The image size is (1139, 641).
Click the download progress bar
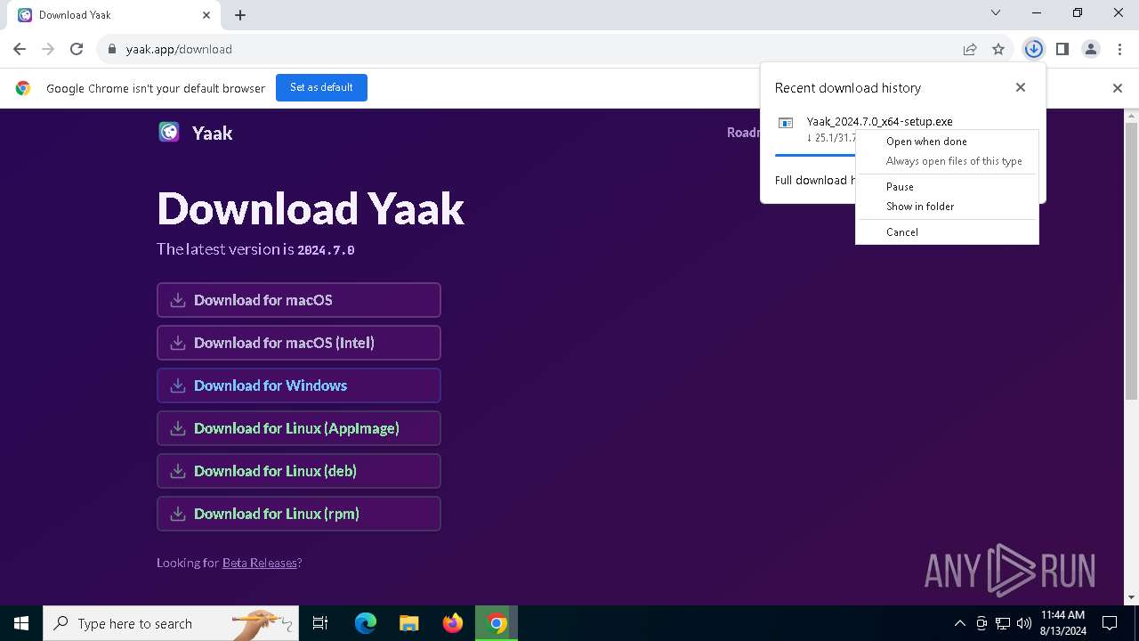click(x=815, y=155)
